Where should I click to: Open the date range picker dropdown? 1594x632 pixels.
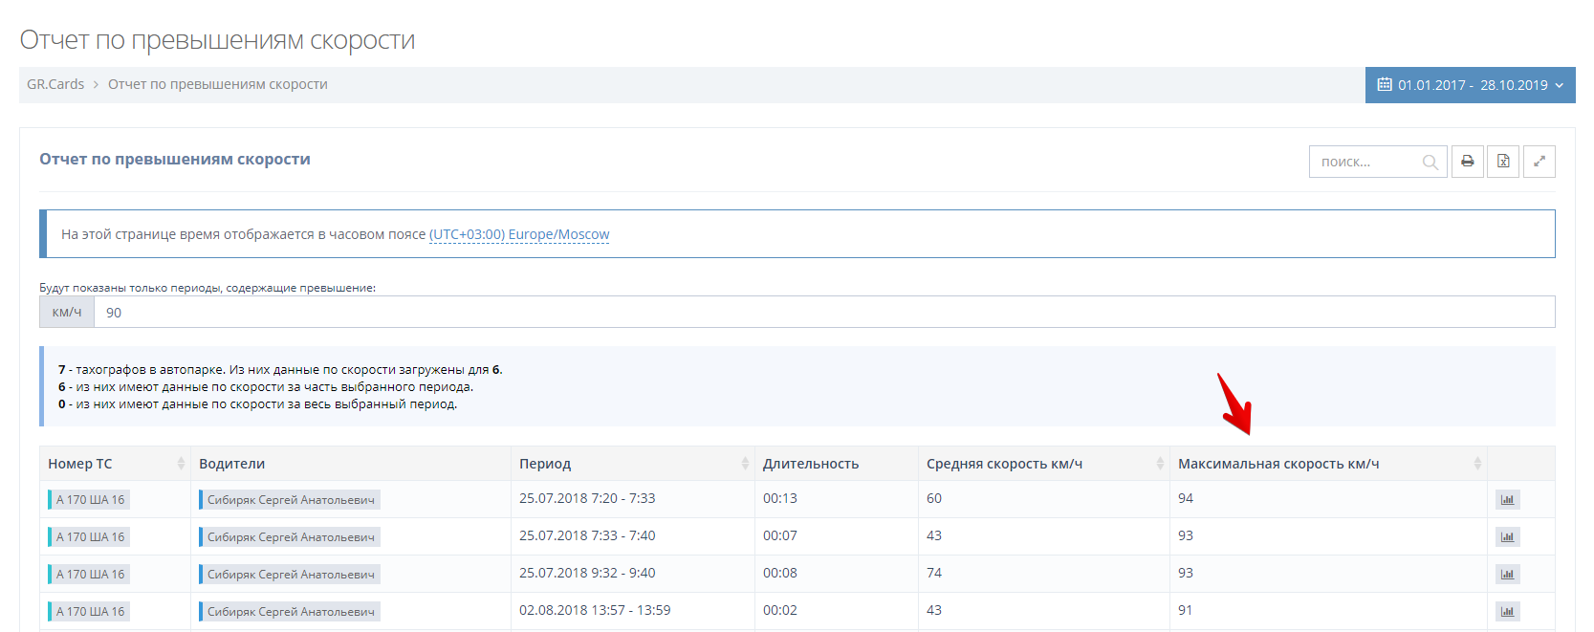[1470, 85]
